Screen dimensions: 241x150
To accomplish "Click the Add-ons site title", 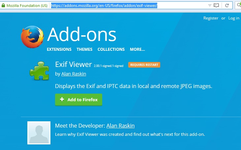I will [82, 34].
